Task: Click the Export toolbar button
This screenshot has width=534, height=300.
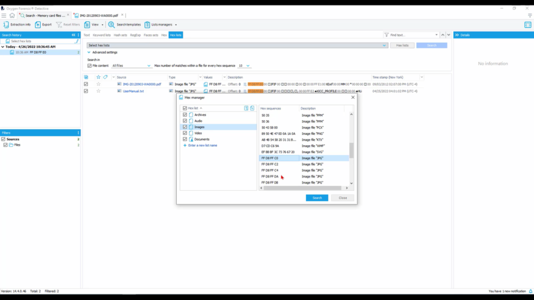Action: (43, 24)
